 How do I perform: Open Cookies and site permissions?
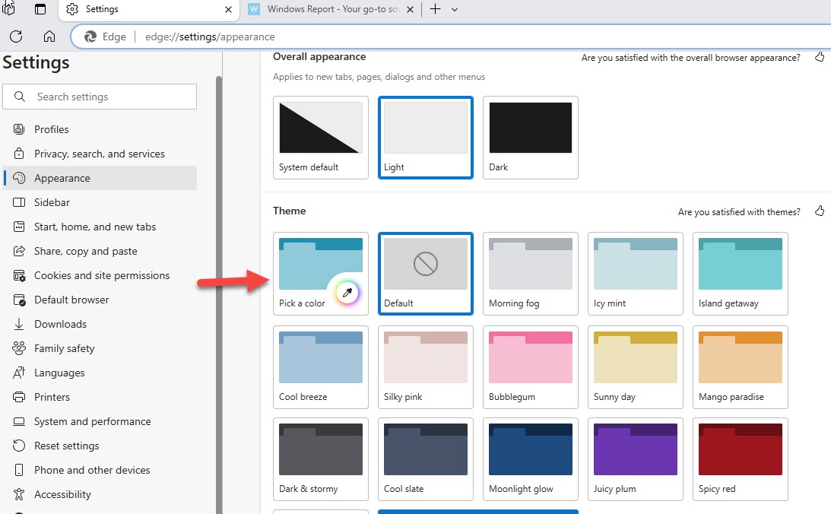tap(100, 275)
